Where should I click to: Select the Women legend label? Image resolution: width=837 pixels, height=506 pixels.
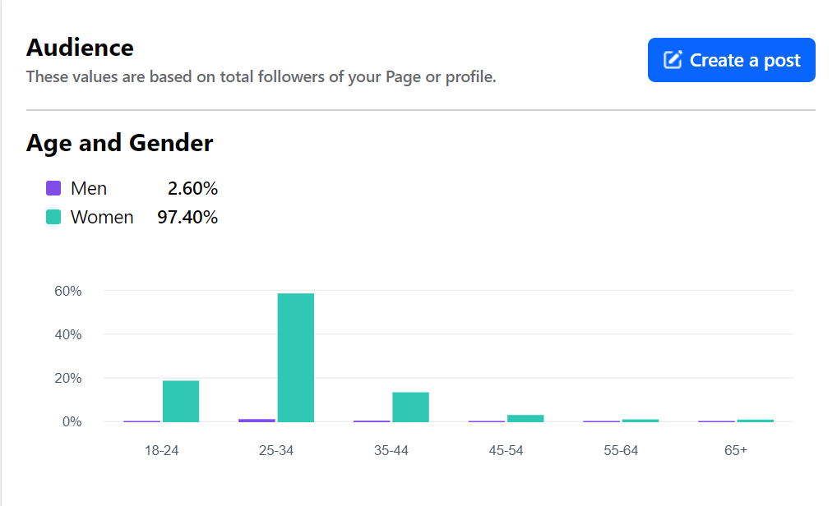click(x=102, y=218)
